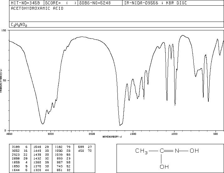
Task: Select the 993 23 peak table row
Action: [x=63, y=158]
